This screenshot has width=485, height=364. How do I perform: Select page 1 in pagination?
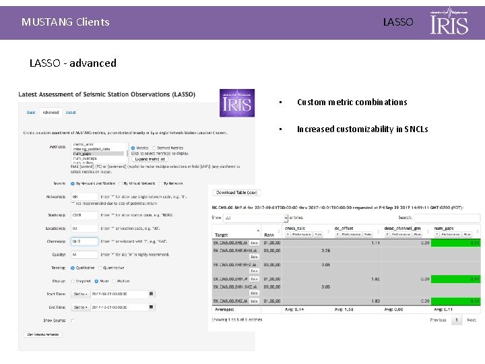click(x=457, y=320)
